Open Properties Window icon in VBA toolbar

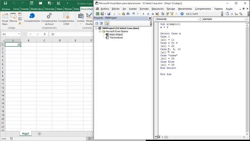pos(168,14)
